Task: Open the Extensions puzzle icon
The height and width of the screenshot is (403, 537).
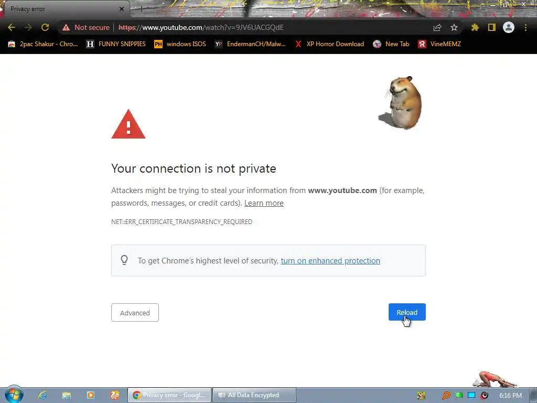Action: click(475, 27)
